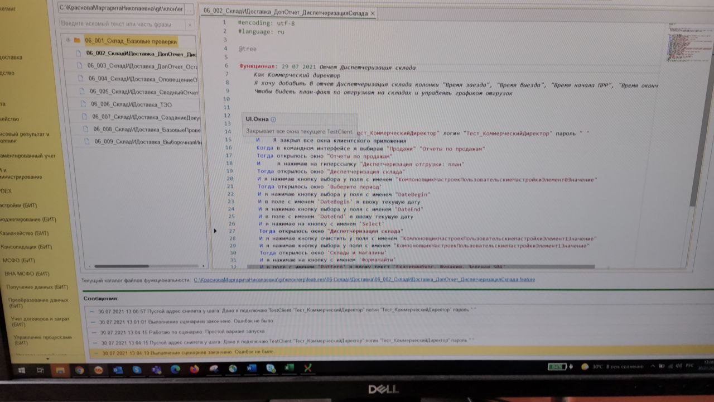This screenshot has height=402, width=714.
Task: Click the '@tree' tag on line 4
Action: coord(248,49)
